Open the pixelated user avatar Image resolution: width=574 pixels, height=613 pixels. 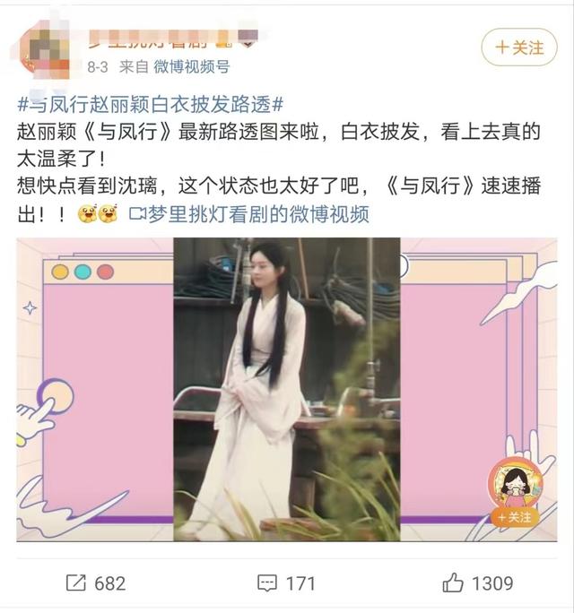coord(46,54)
